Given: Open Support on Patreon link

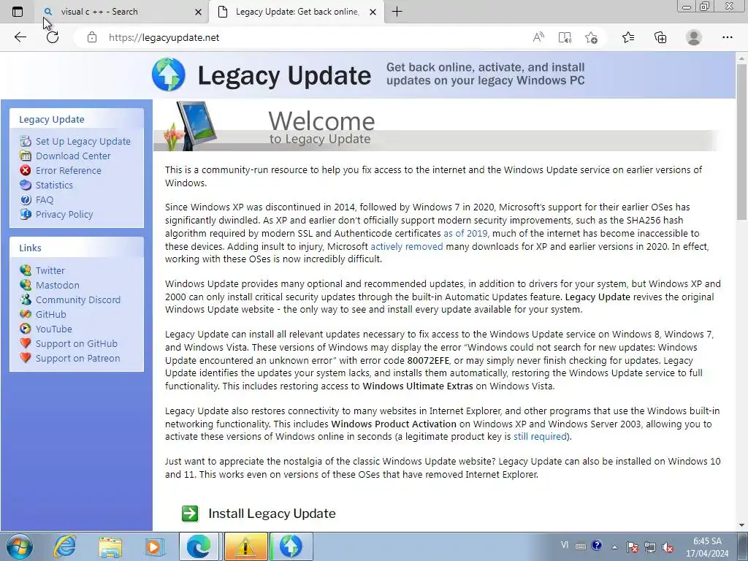Looking at the screenshot, I should coord(77,358).
